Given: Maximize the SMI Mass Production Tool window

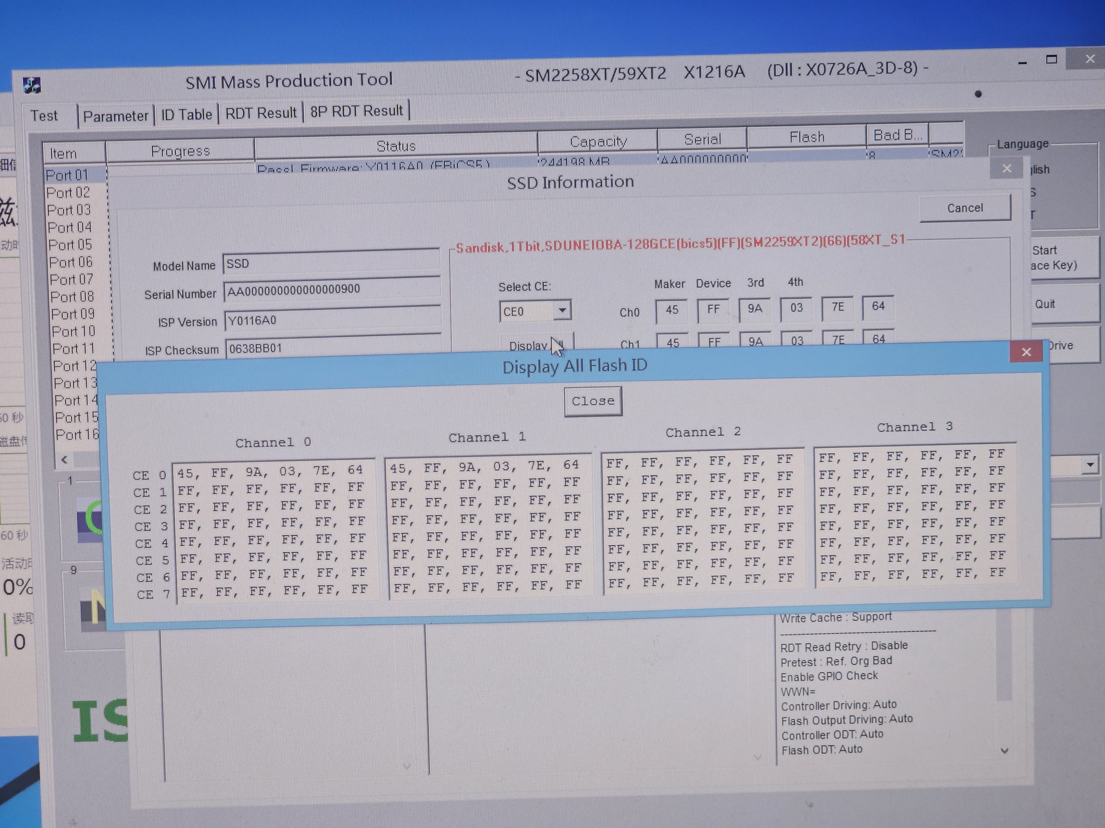Looking at the screenshot, I should [x=1051, y=60].
